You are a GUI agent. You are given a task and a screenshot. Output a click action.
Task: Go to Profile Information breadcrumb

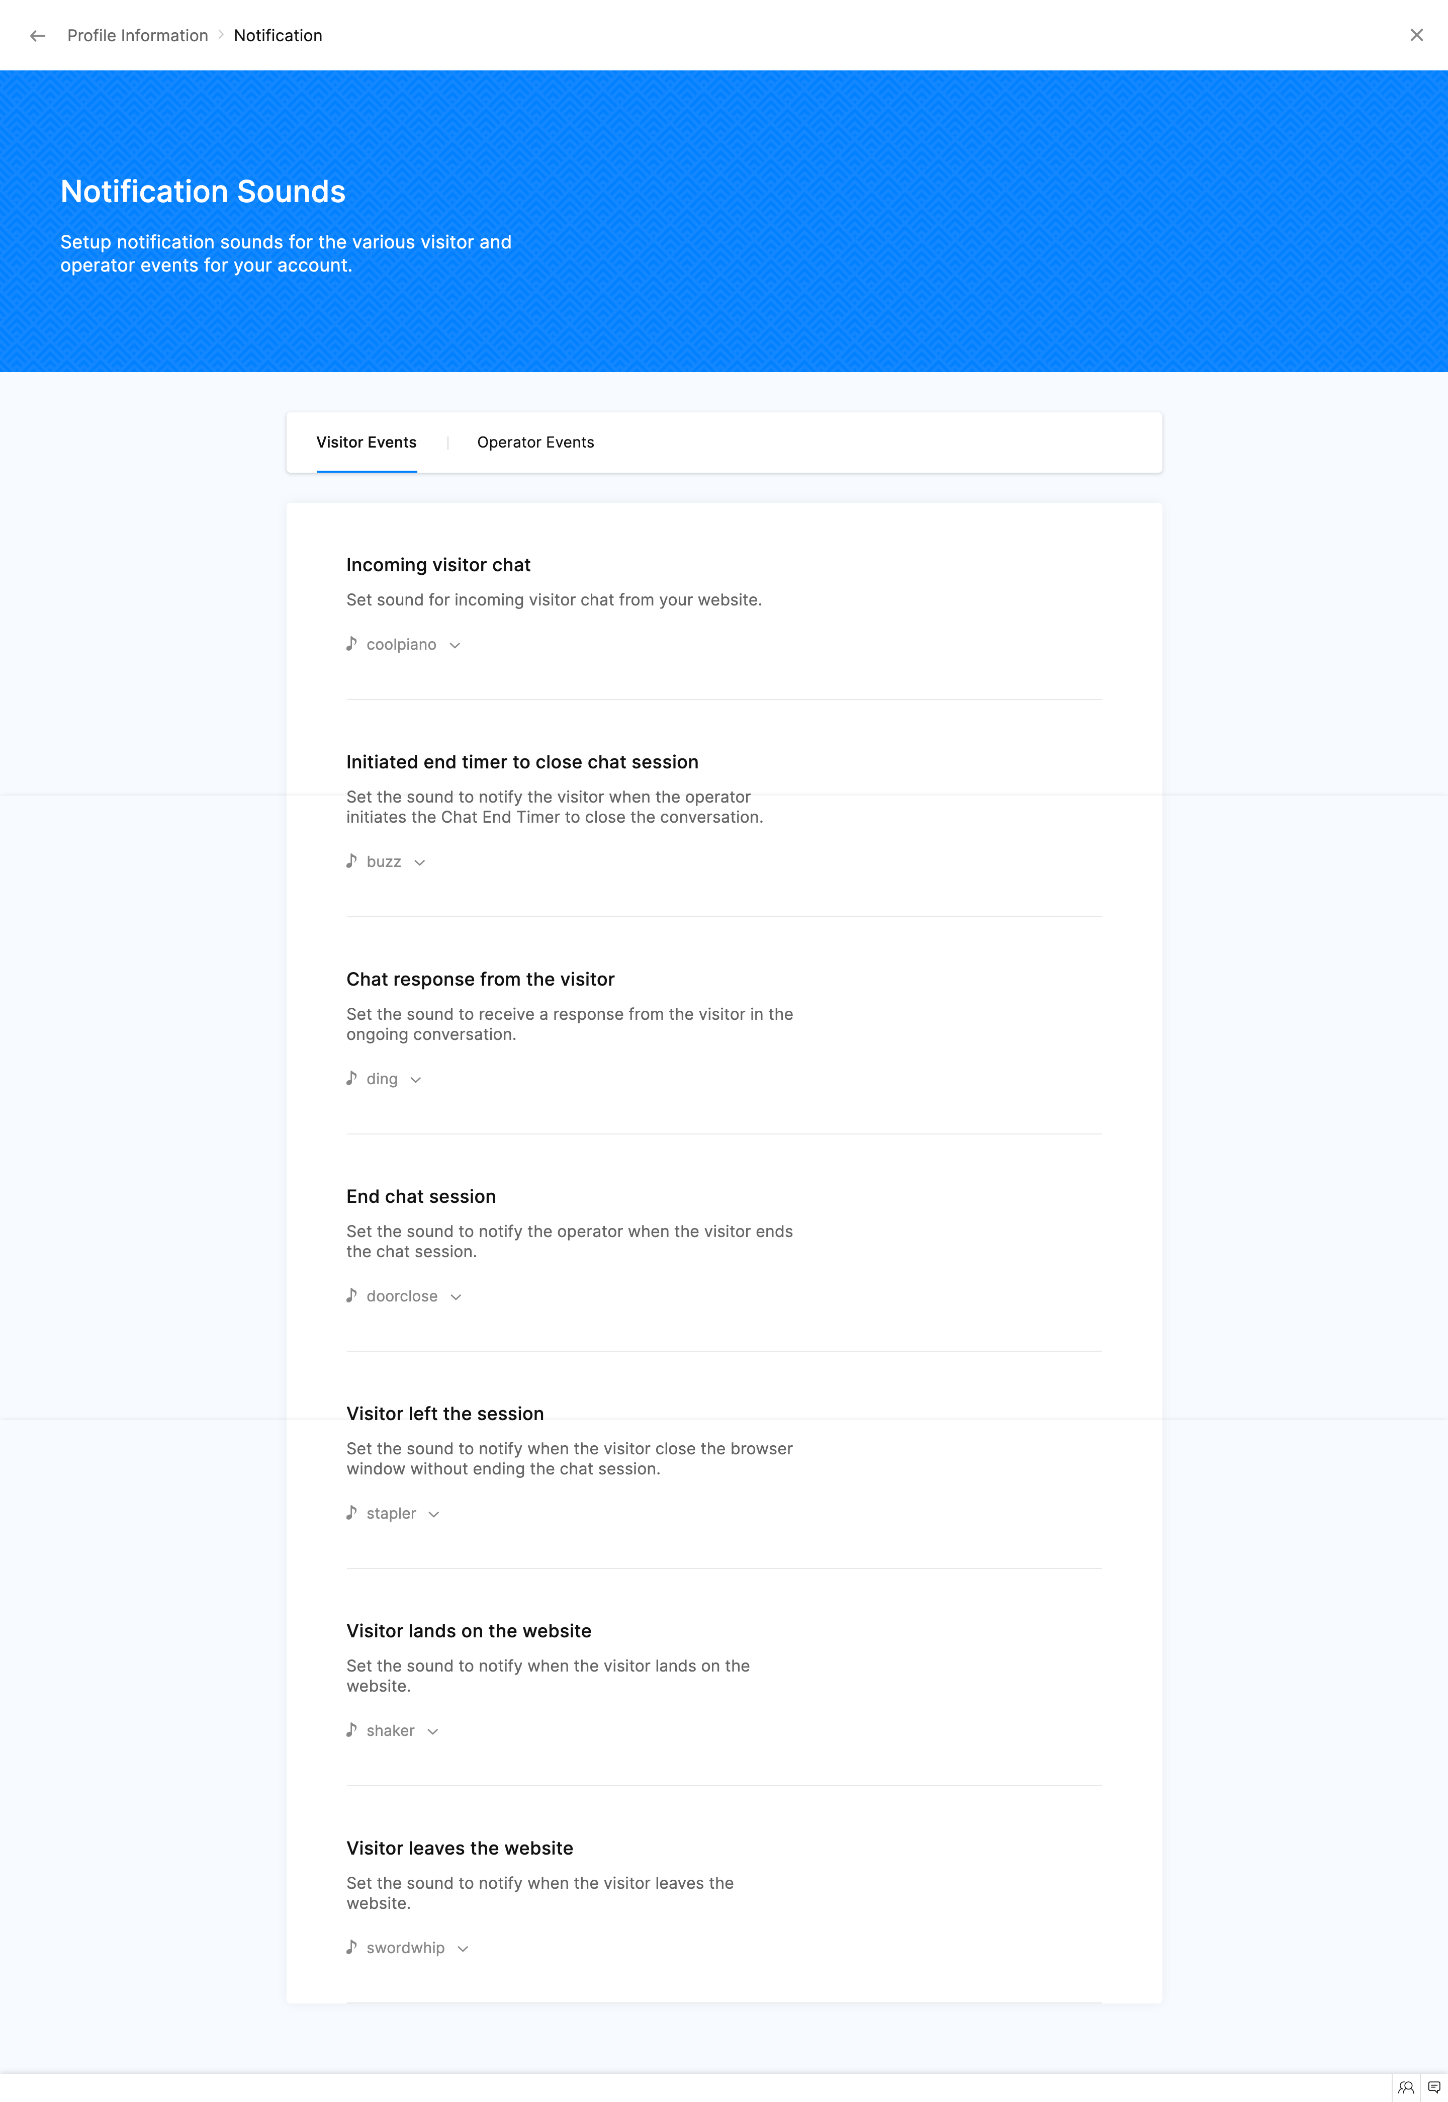[x=137, y=35]
